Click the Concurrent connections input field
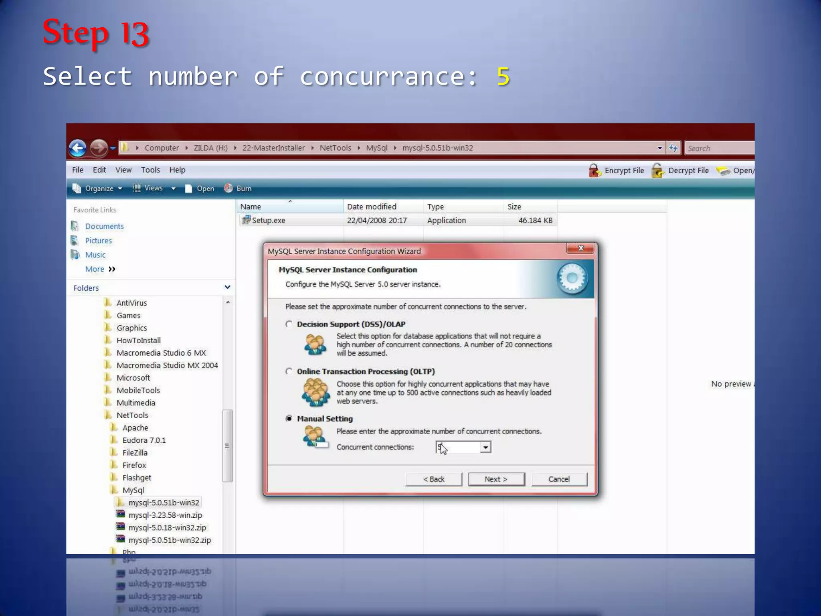This screenshot has height=616, width=821. (458, 447)
